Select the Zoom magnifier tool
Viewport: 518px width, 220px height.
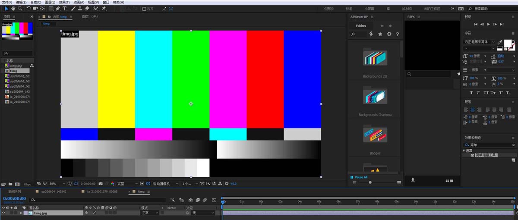(20, 8)
